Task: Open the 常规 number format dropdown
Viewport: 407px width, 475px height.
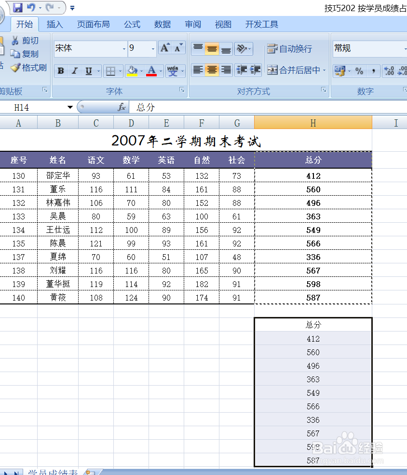Action: 405,49
